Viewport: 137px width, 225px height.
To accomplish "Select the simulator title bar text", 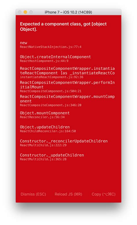I will (x=68, y=12).
